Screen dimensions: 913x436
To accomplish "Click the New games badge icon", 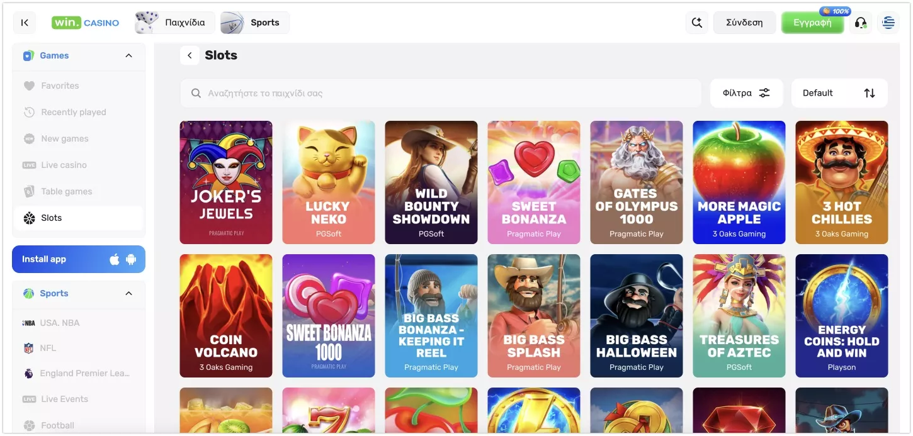I will (29, 138).
